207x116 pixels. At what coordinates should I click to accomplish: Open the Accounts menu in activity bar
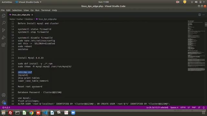[4, 95]
